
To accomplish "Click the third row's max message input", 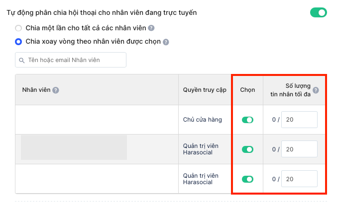I will (299, 179).
